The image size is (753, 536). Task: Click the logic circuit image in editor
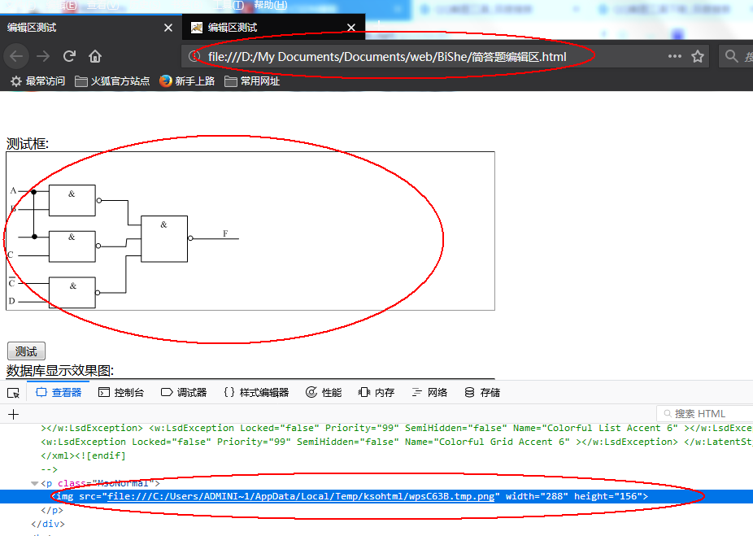(x=124, y=246)
